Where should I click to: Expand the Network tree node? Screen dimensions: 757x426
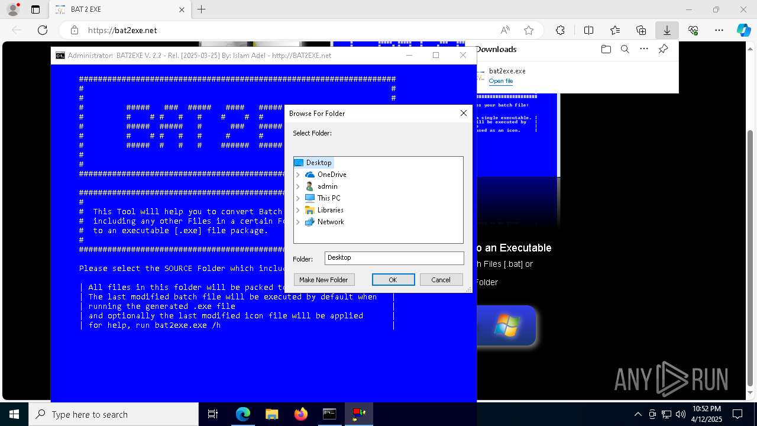298,222
